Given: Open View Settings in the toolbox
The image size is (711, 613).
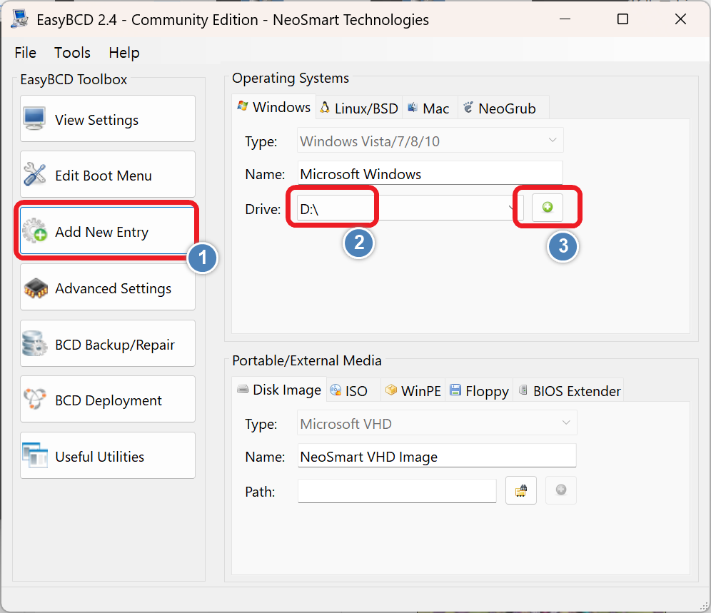Looking at the screenshot, I should 108,119.
